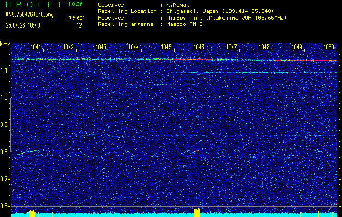The height and width of the screenshot is (217, 342).
Task: Click the 1.1 frequency axis label
Action: tap(5, 71)
